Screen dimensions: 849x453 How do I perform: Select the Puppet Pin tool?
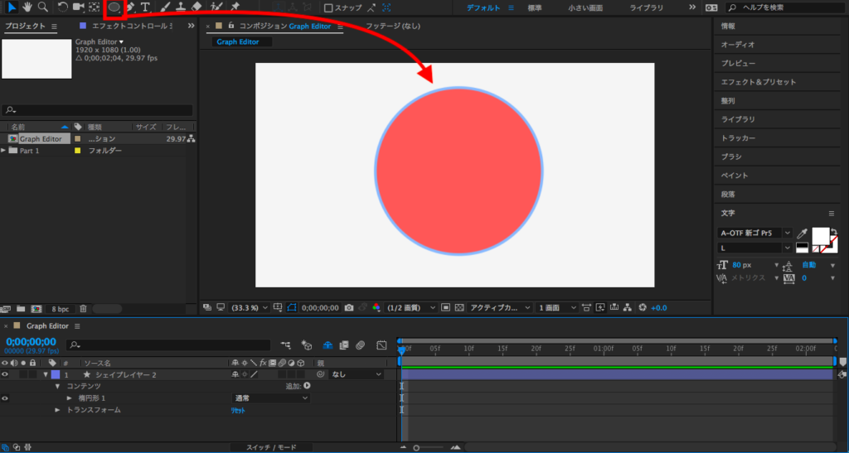tap(235, 7)
